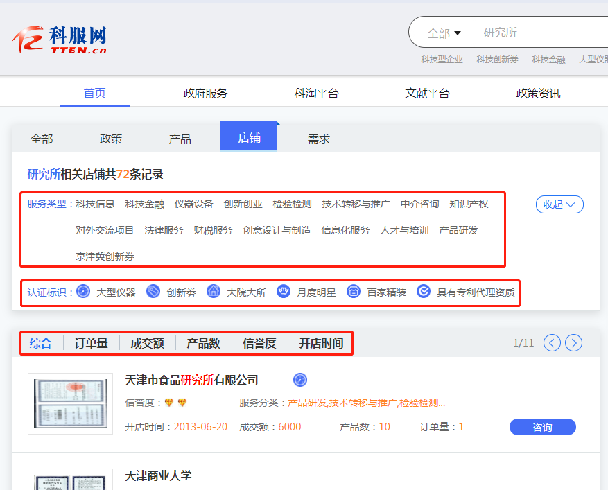Click badge icon beside 天津市食品研究所有限公司

[x=300, y=380]
